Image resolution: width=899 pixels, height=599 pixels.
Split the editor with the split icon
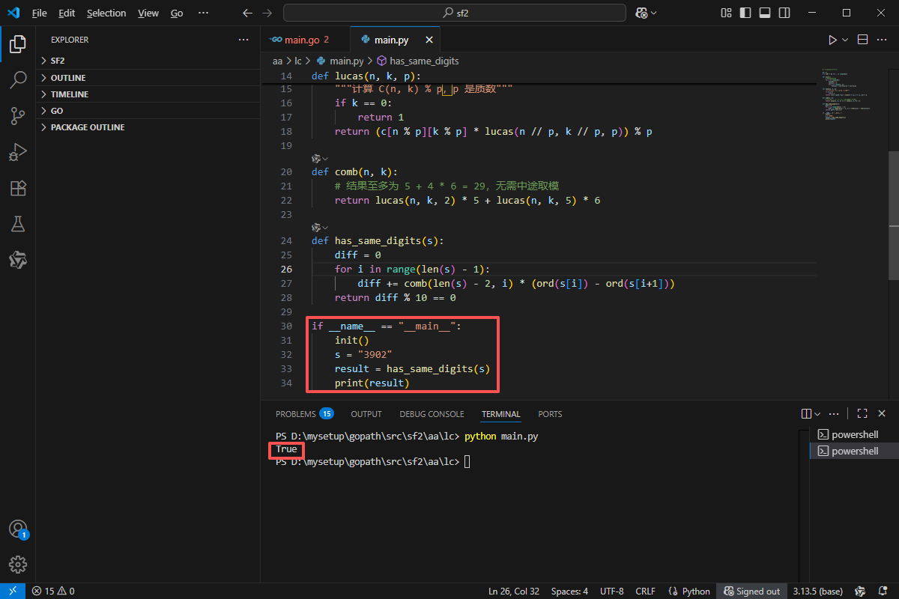click(x=862, y=40)
